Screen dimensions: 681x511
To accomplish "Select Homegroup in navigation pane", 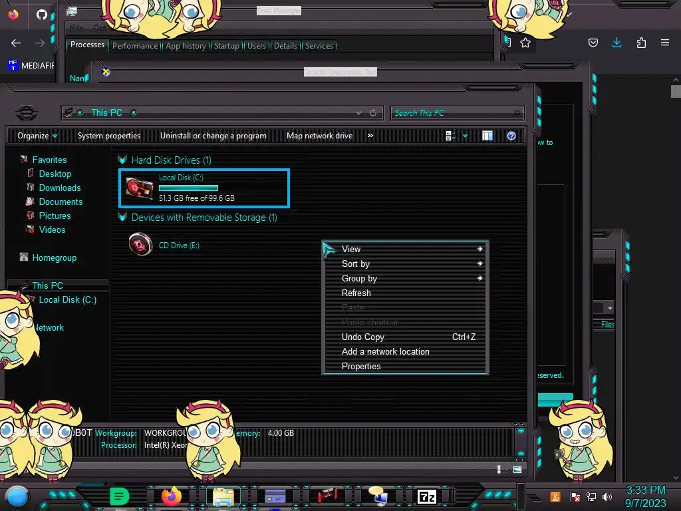I will click(55, 257).
